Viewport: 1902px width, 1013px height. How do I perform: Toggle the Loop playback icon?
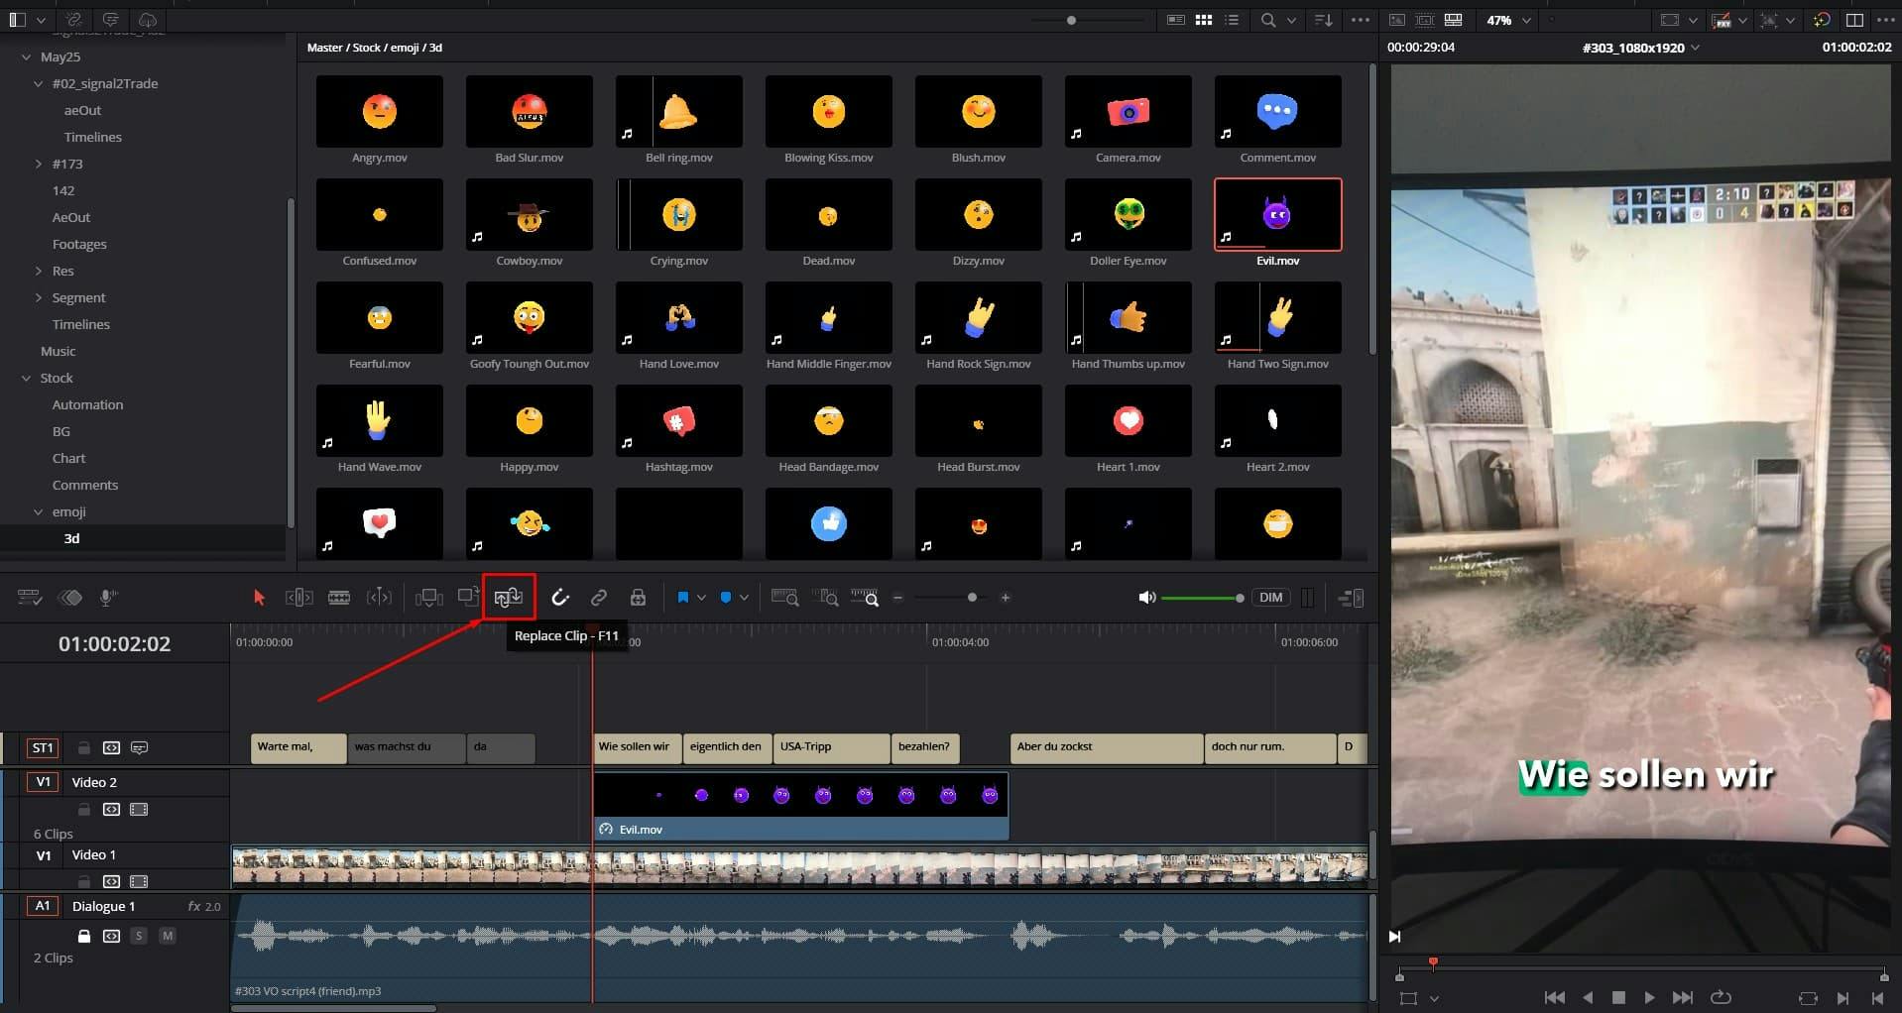tap(1722, 998)
